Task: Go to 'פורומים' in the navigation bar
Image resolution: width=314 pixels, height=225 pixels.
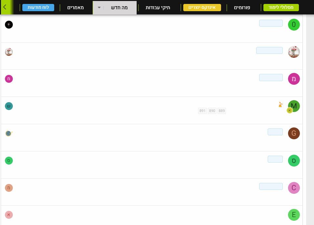Action: pos(242,8)
